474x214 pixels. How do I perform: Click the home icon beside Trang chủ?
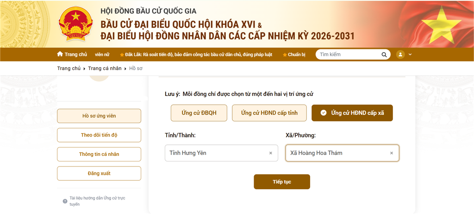pyautogui.click(x=60, y=54)
